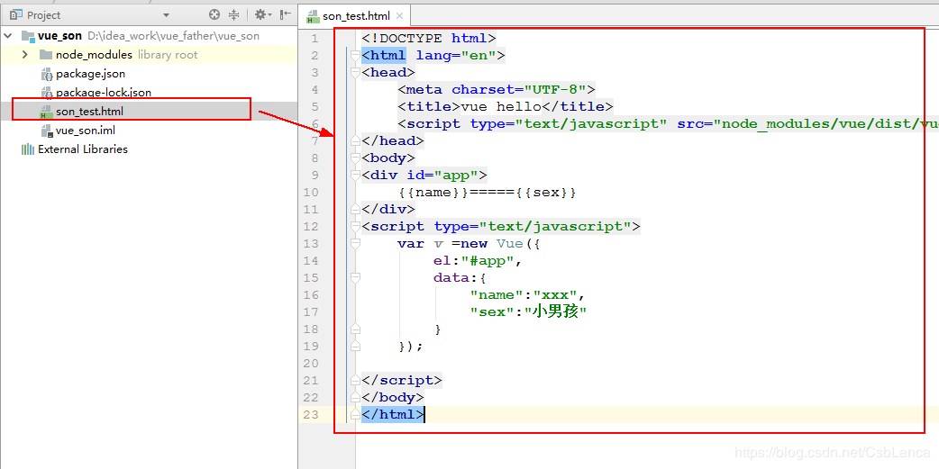
Task: Close the son_test.html editor tab
Action: coord(400,16)
